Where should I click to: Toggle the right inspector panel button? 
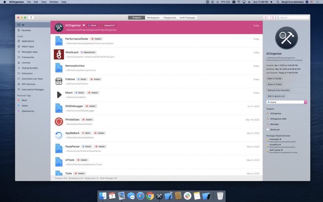pyautogui.click(x=272, y=17)
